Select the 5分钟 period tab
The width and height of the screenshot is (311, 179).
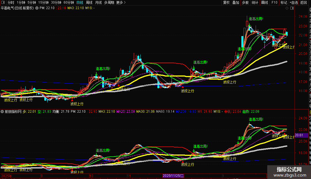[32, 2]
